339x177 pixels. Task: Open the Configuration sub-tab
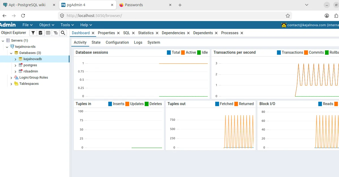[117, 42]
